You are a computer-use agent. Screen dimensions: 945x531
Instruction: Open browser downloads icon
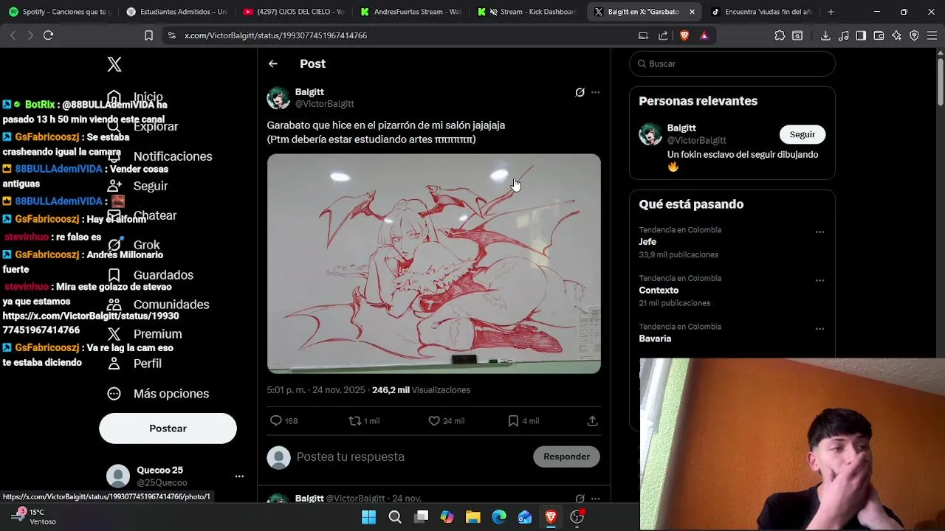tap(825, 35)
